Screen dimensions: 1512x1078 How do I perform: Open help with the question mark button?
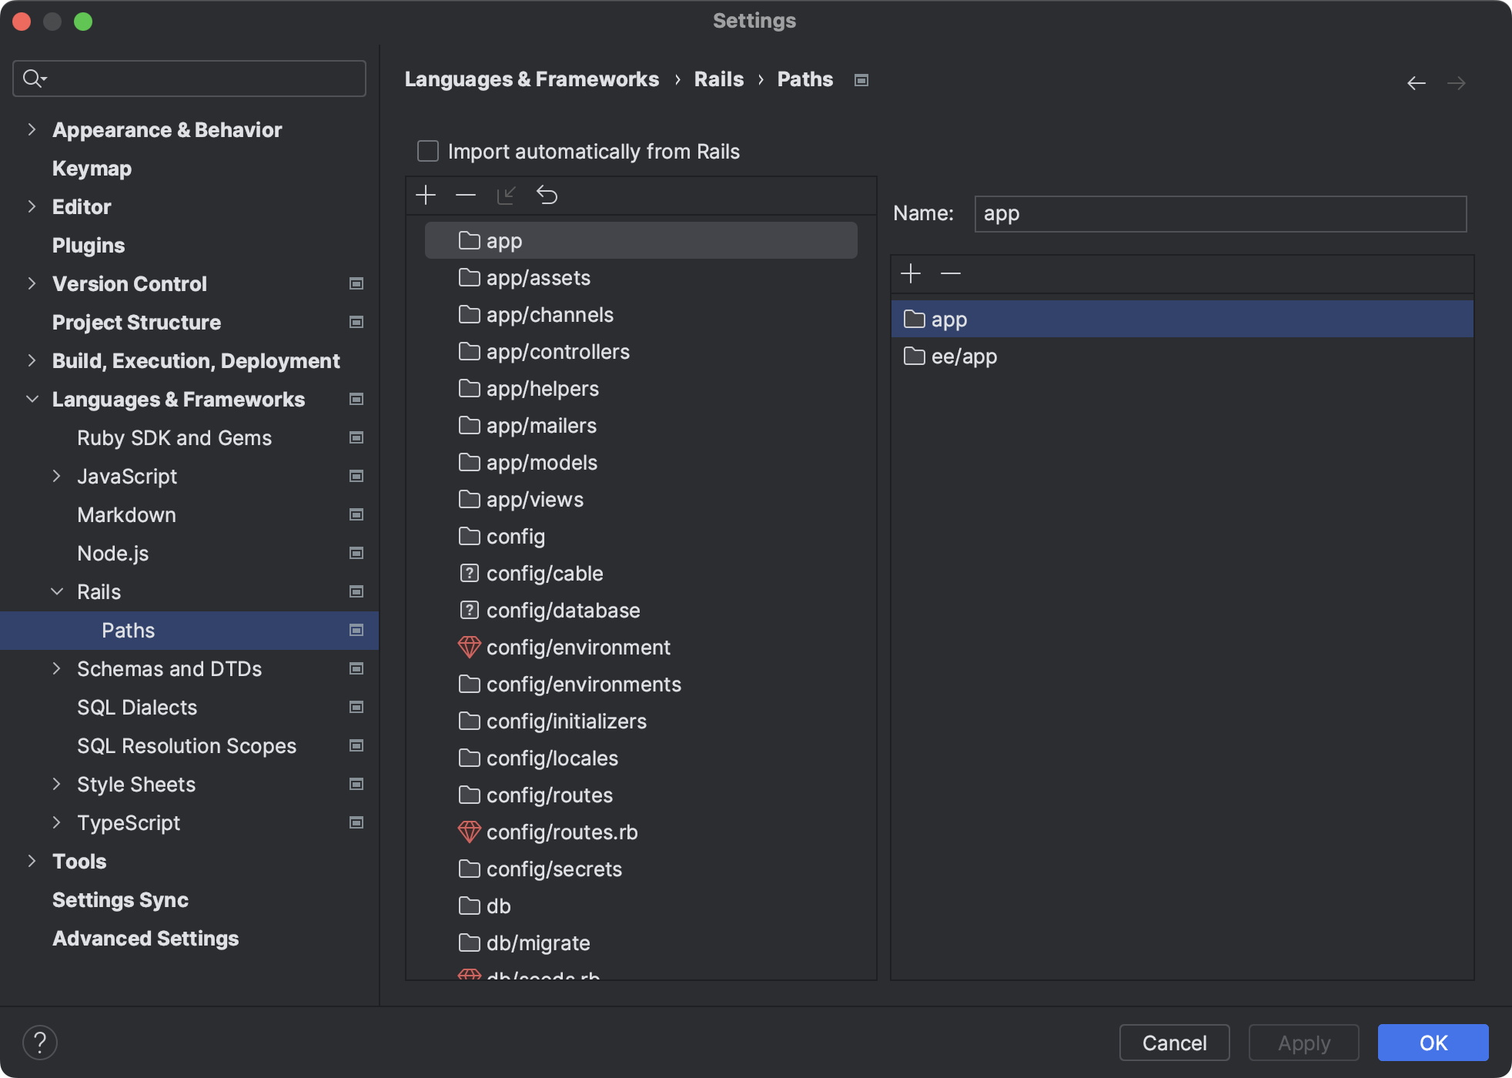40,1043
